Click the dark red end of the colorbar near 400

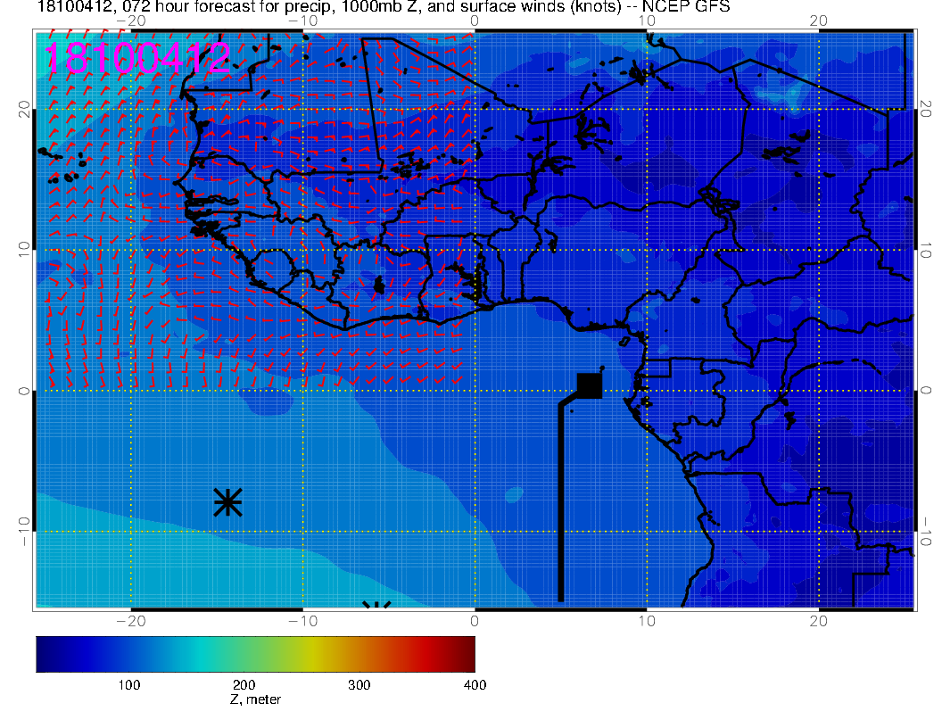pyautogui.click(x=466, y=653)
